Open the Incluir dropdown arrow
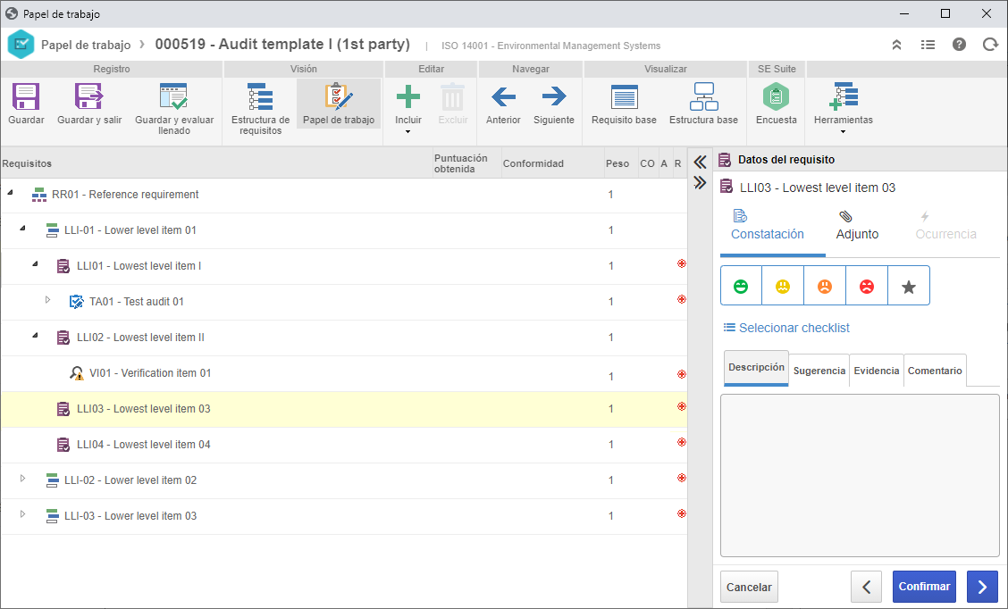1008x609 pixels. tap(407, 131)
